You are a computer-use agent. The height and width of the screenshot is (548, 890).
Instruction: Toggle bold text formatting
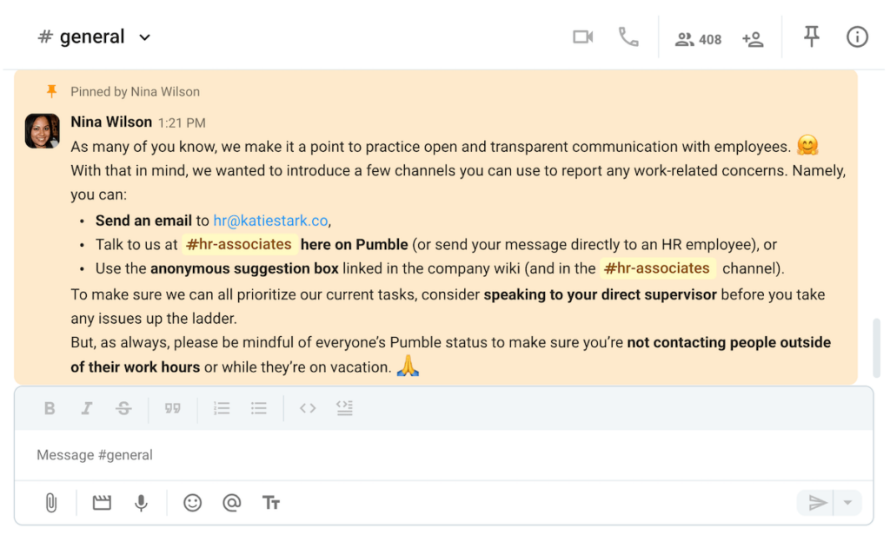[50, 408]
